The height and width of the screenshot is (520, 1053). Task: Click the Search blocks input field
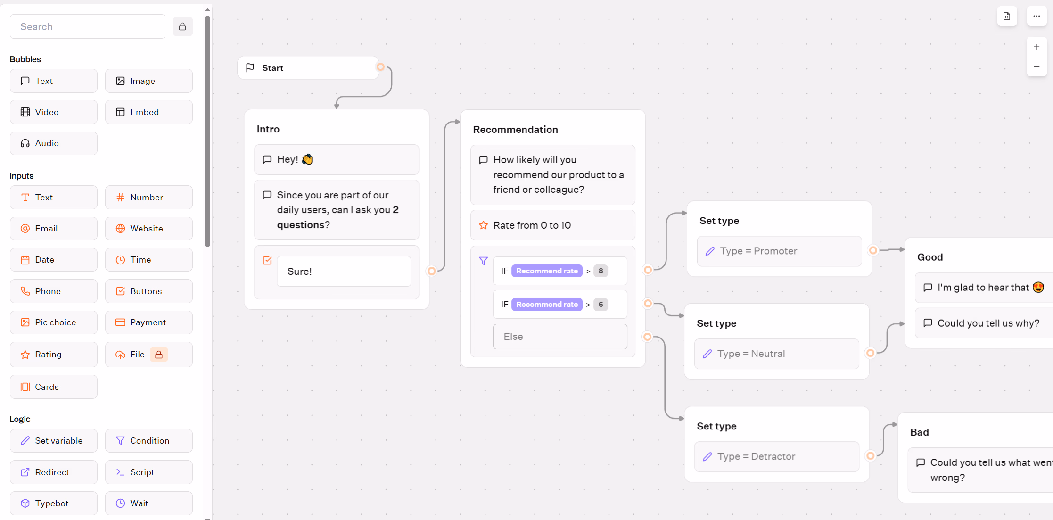pos(88,26)
